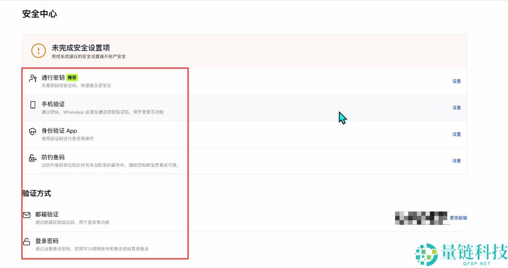The height and width of the screenshot is (268, 508).
Task: Click the phone icon beside 手机验证
Action: [x=33, y=105]
